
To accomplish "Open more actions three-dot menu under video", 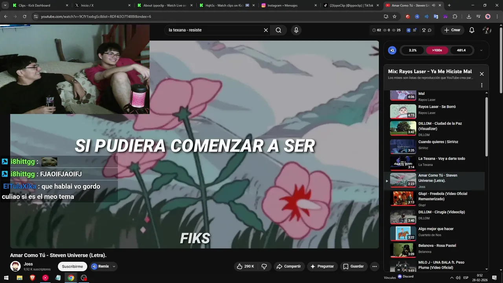I will (374, 266).
